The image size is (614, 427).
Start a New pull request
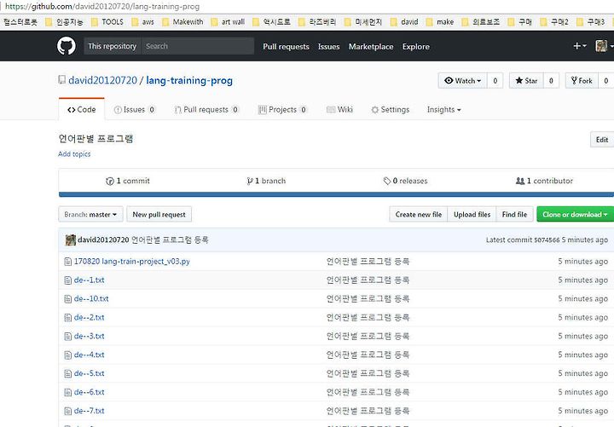point(159,215)
